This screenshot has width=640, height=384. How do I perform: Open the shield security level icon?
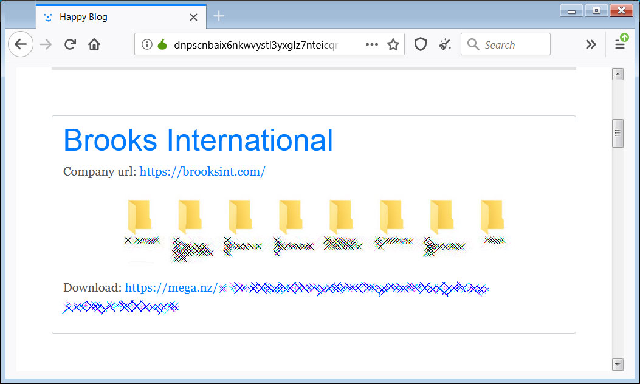tap(421, 44)
